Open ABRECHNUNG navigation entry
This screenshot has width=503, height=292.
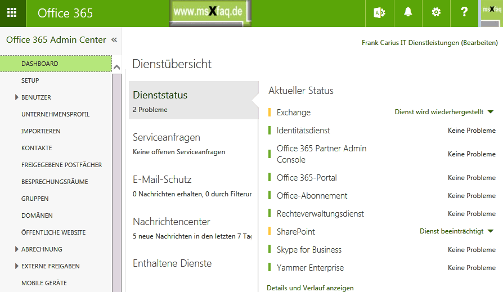pyautogui.click(x=42, y=249)
